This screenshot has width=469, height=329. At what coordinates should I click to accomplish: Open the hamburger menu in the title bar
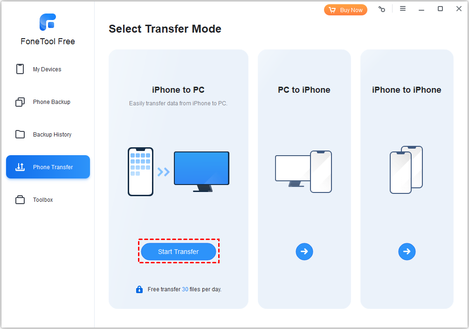(403, 9)
